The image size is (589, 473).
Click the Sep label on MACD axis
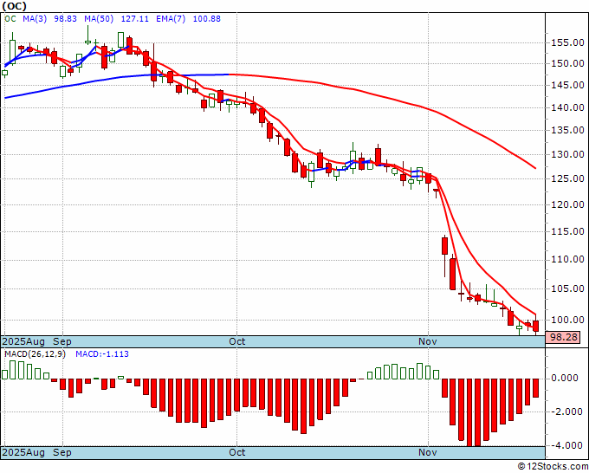click(62, 452)
